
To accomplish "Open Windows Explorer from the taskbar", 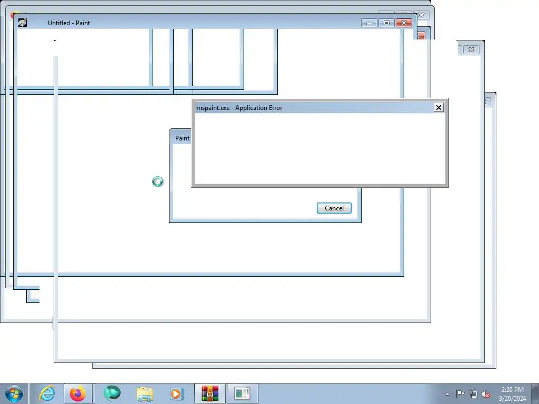I will 145,393.
